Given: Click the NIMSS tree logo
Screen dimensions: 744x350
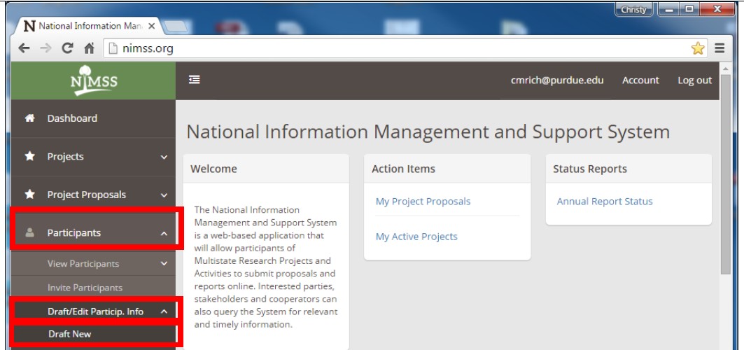Looking at the screenshot, I should (x=93, y=80).
